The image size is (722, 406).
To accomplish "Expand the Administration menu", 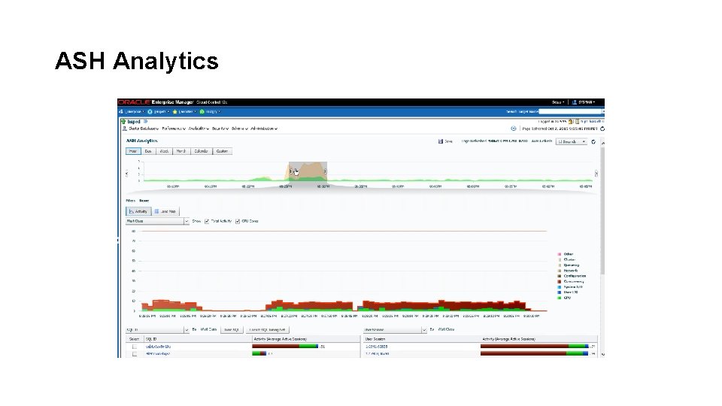I will click(264, 129).
